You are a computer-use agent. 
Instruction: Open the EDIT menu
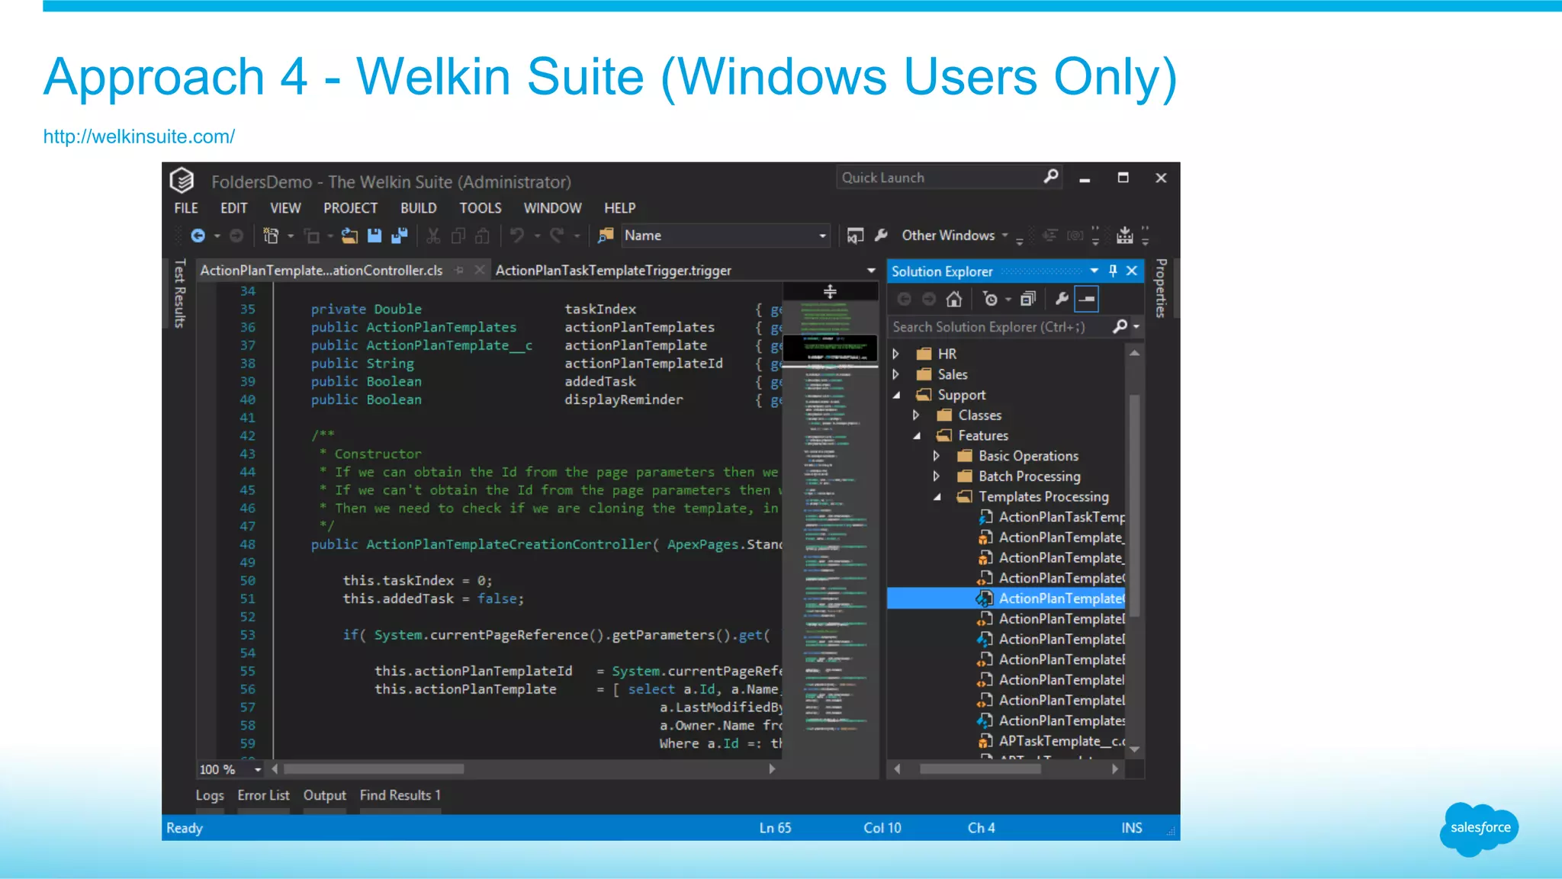pos(234,208)
